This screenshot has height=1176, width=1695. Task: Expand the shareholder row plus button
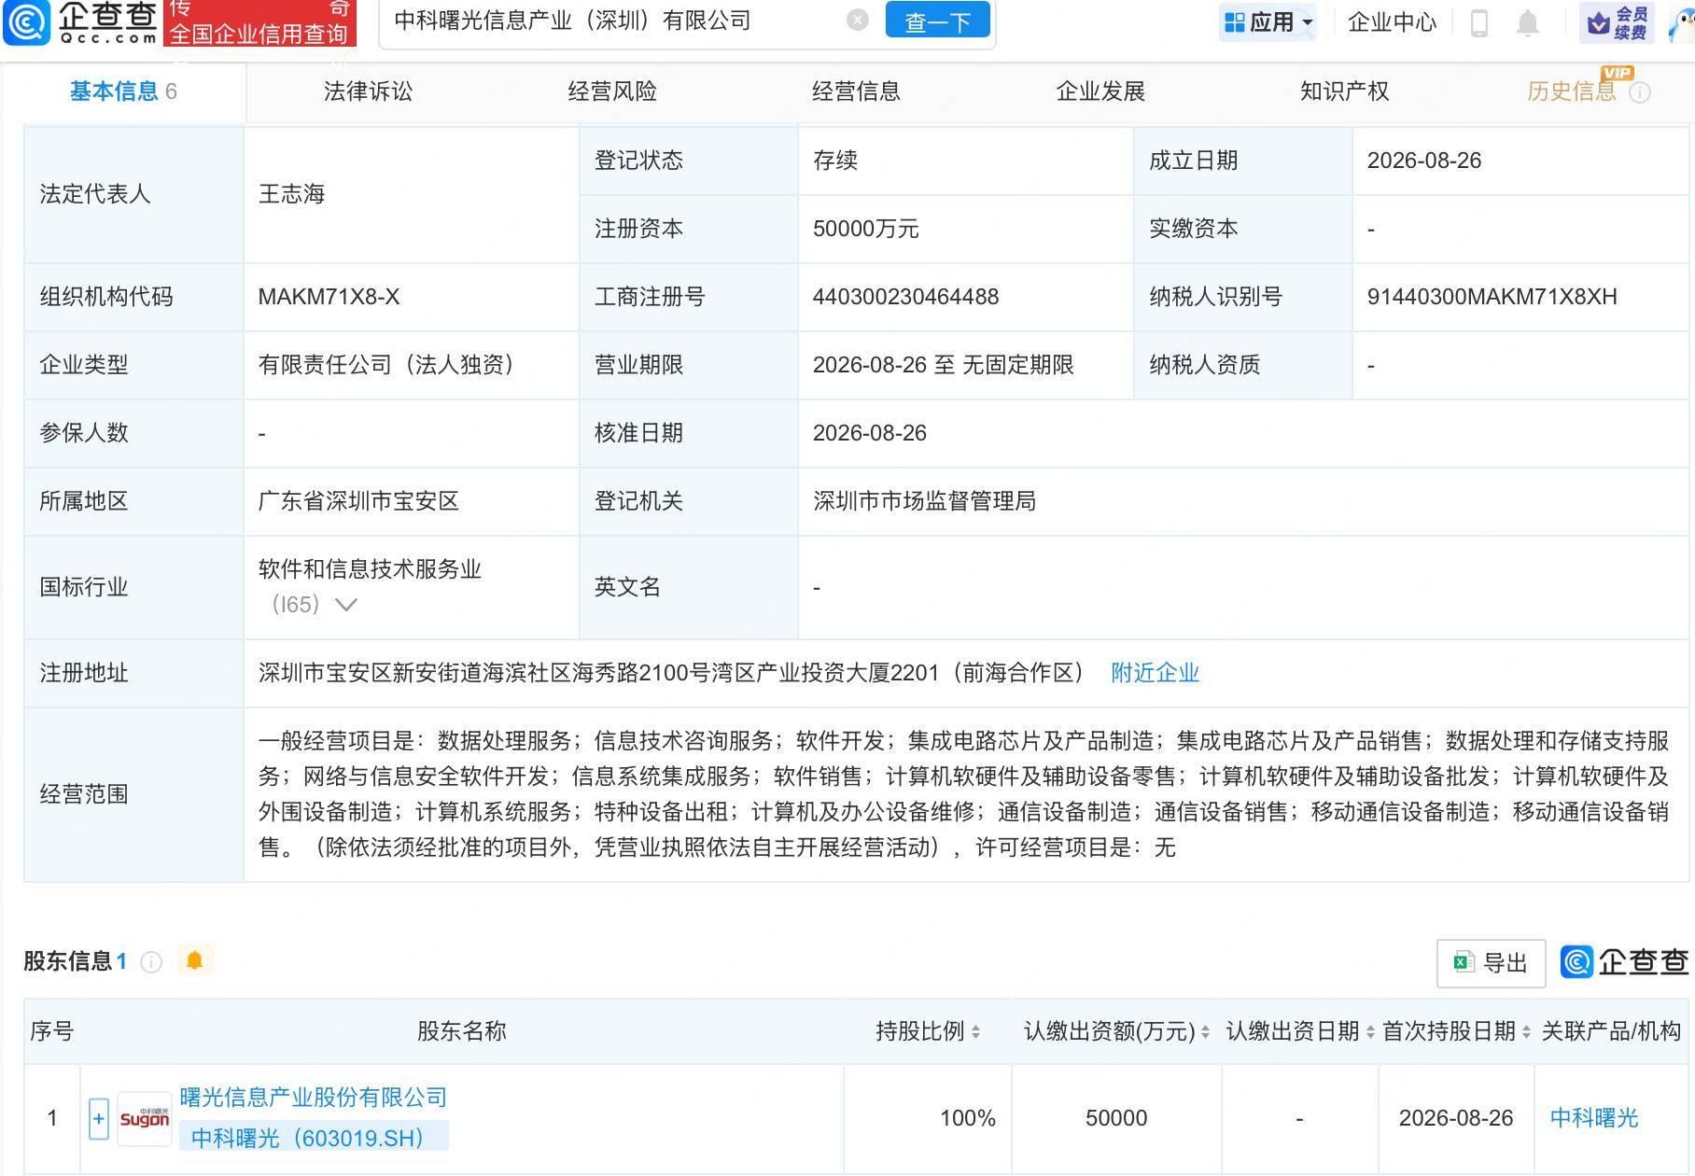coord(99,1118)
